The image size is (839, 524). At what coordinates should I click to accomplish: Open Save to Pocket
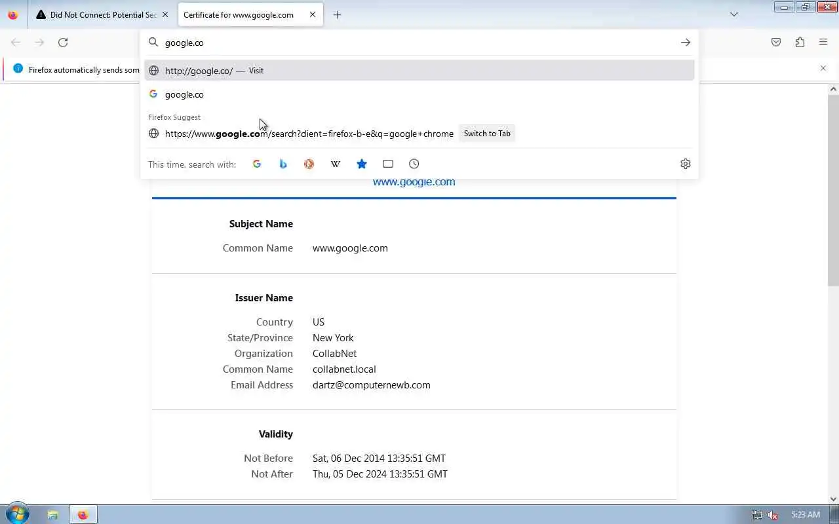[776, 43]
